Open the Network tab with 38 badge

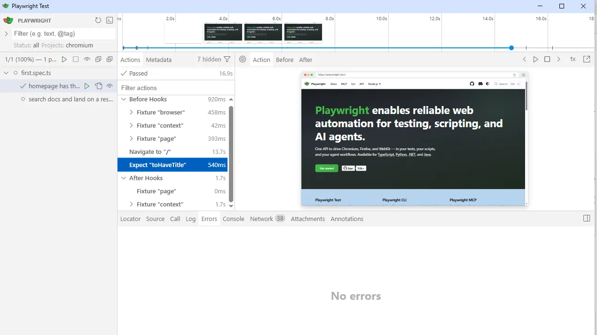coord(267,219)
